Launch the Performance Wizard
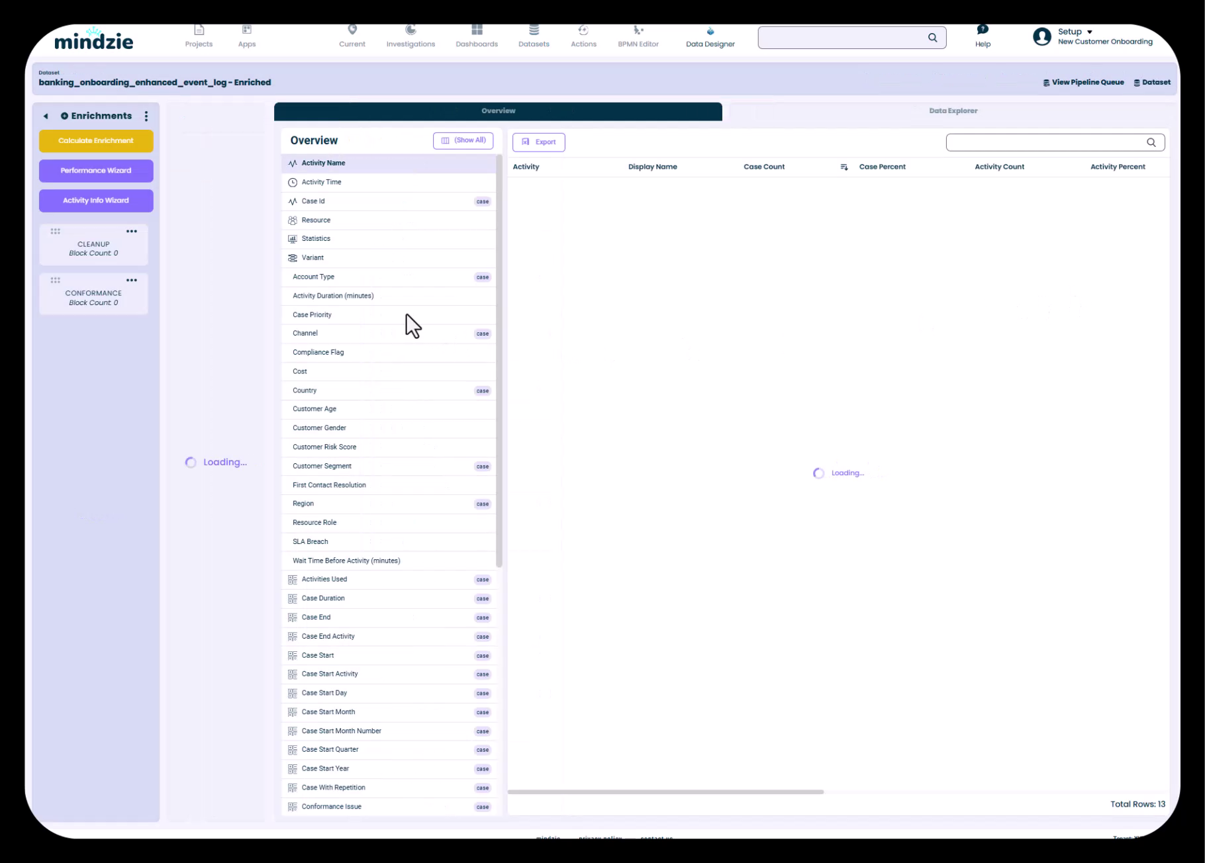Screen dimensions: 1205x863 click(96, 171)
